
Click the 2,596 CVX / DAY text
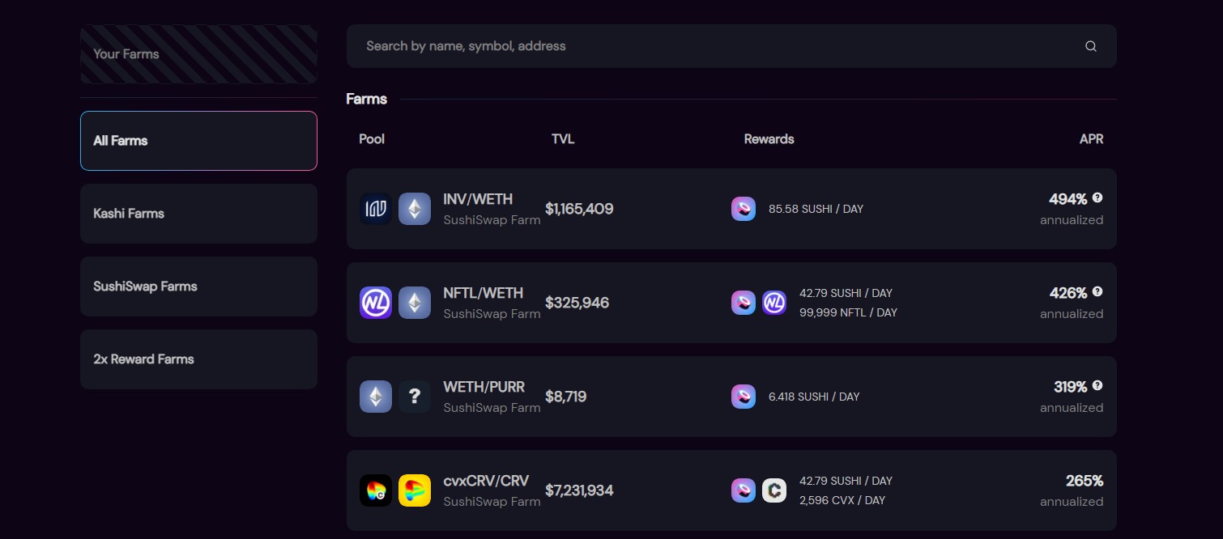click(842, 500)
